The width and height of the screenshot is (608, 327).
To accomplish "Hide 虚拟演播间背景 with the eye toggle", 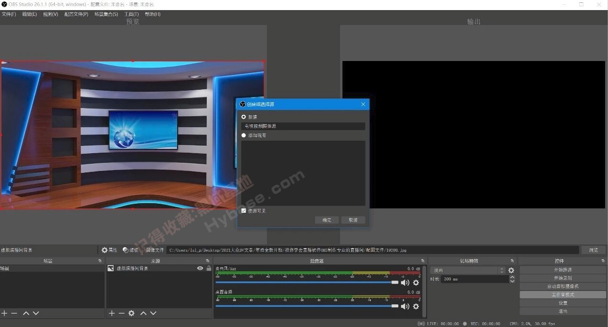I will pyautogui.click(x=200, y=268).
